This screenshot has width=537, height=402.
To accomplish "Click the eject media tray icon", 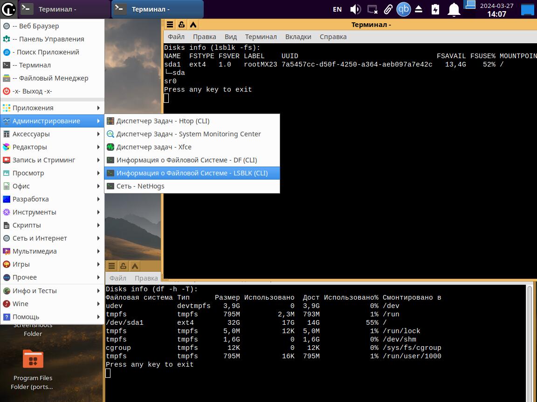I will (419, 9).
